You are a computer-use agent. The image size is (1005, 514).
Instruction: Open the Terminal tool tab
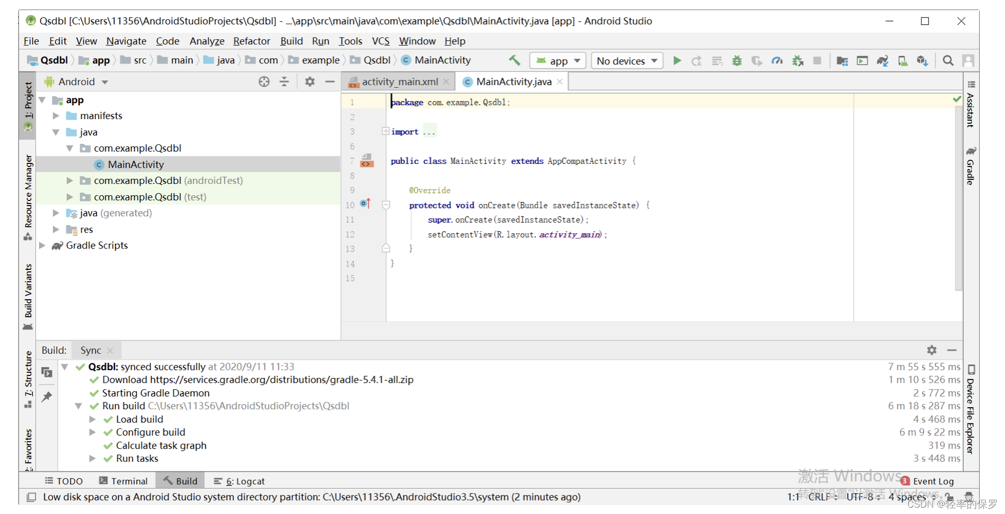123,481
